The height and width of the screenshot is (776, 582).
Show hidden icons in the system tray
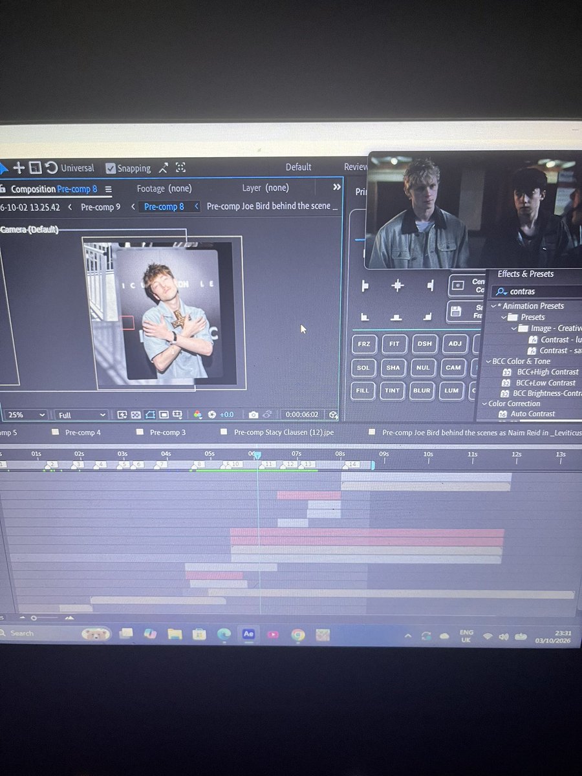[x=407, y=636]
